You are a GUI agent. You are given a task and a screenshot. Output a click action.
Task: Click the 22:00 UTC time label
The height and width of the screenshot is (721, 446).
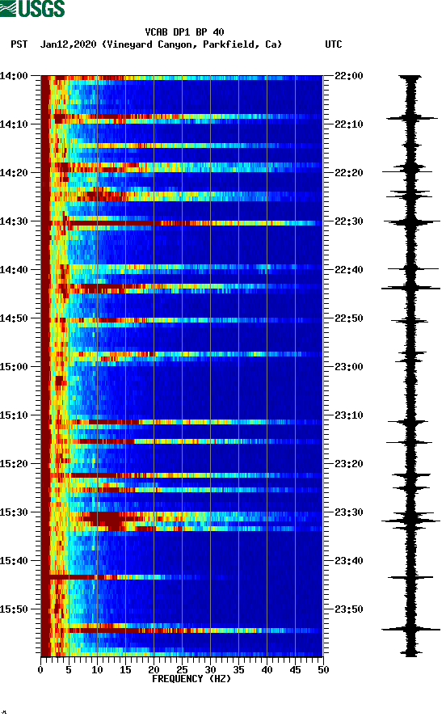point(349,76)
